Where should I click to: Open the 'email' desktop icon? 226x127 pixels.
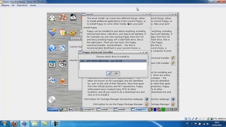63,48
